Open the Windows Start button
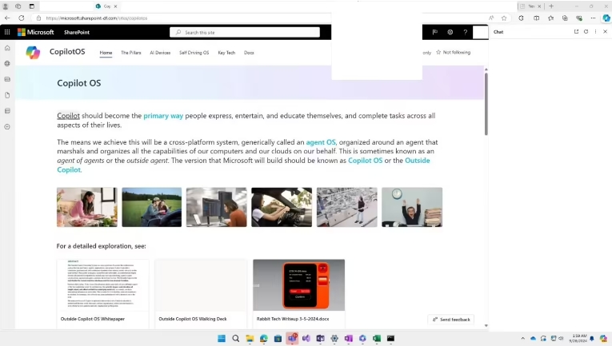 (x=222, y=338)
